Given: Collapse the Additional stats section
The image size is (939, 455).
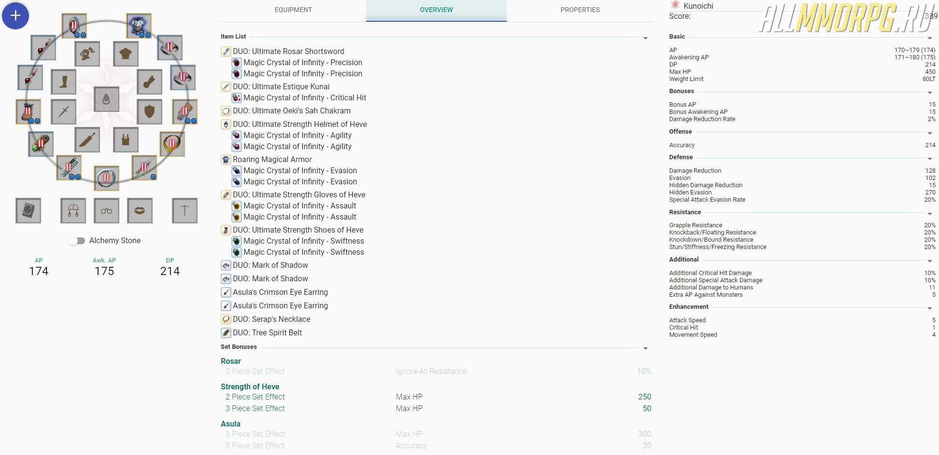Looking at the screenshot, I should click(930, 261).
